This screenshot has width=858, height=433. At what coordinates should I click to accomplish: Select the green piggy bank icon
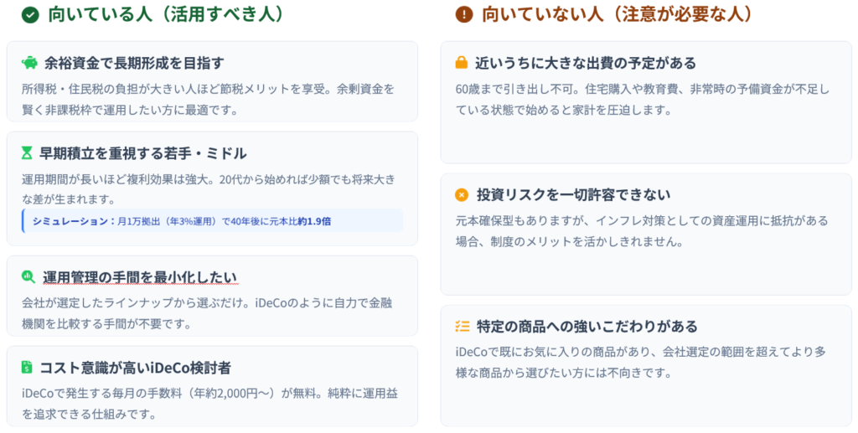(29, 63)
